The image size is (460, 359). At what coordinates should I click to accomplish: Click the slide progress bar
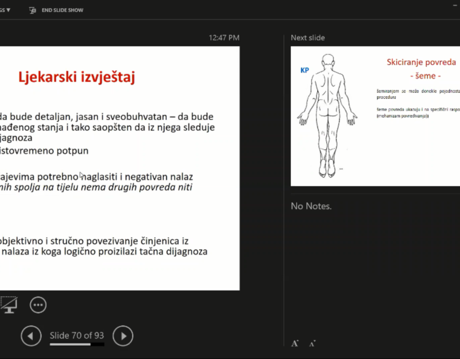point(77,344)
